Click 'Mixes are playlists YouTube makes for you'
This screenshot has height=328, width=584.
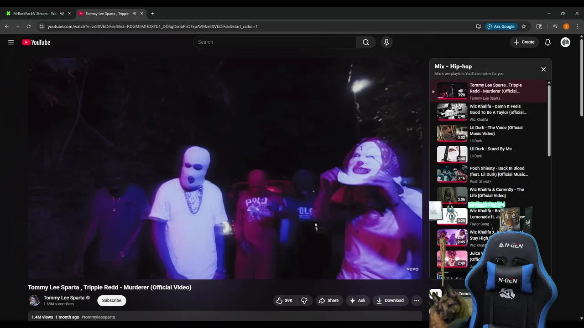point(469,74)
